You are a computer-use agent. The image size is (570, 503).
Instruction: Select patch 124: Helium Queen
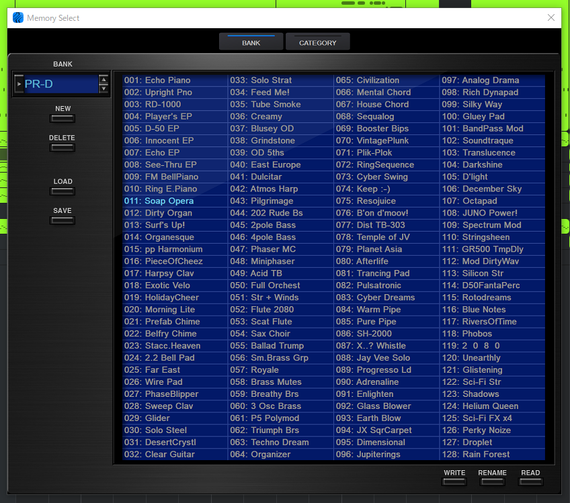pyautogui.click(x=493, y=406)
